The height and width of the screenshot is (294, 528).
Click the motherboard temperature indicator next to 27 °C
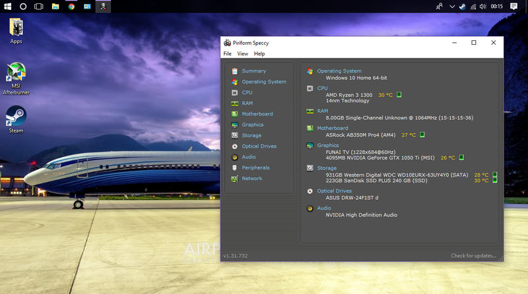coord(422,135)
